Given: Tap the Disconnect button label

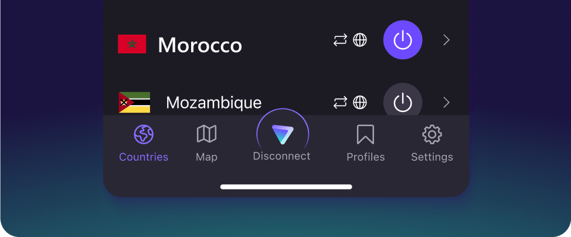Looking at the screenshot, I should point(281,156).
